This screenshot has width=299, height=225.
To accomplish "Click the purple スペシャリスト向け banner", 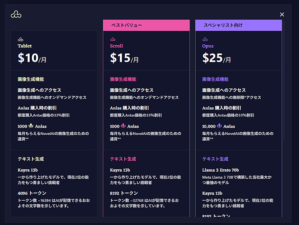I will (239, 25).
